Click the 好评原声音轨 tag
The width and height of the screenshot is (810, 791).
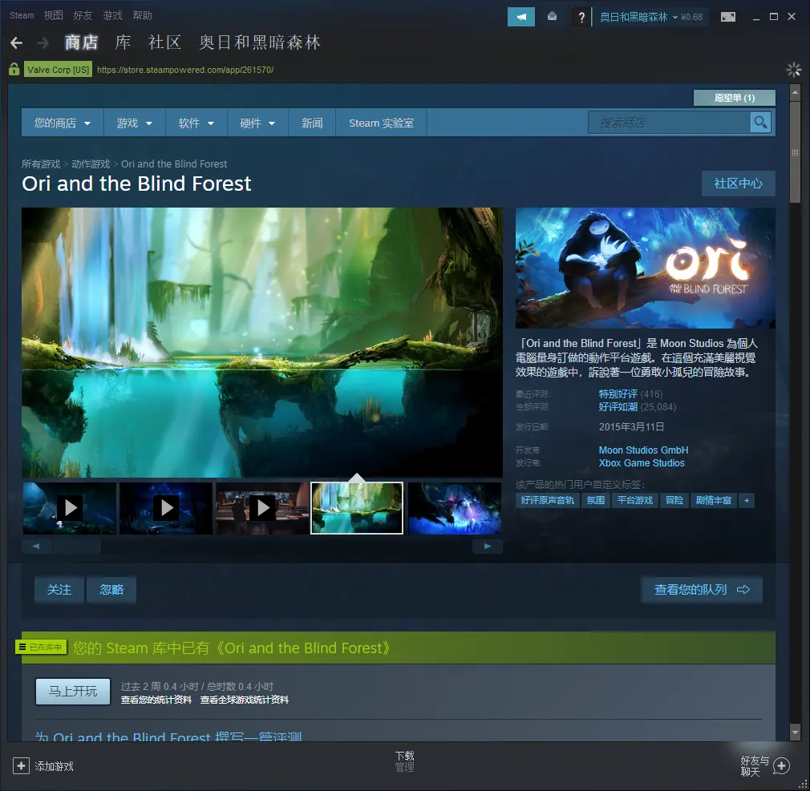tap(548, 500)
